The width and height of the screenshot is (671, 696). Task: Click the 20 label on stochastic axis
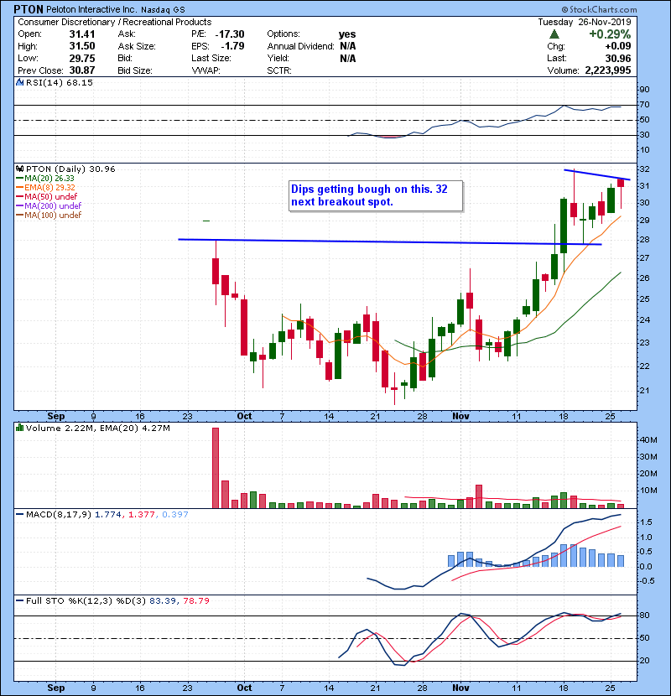pos(644,661)
